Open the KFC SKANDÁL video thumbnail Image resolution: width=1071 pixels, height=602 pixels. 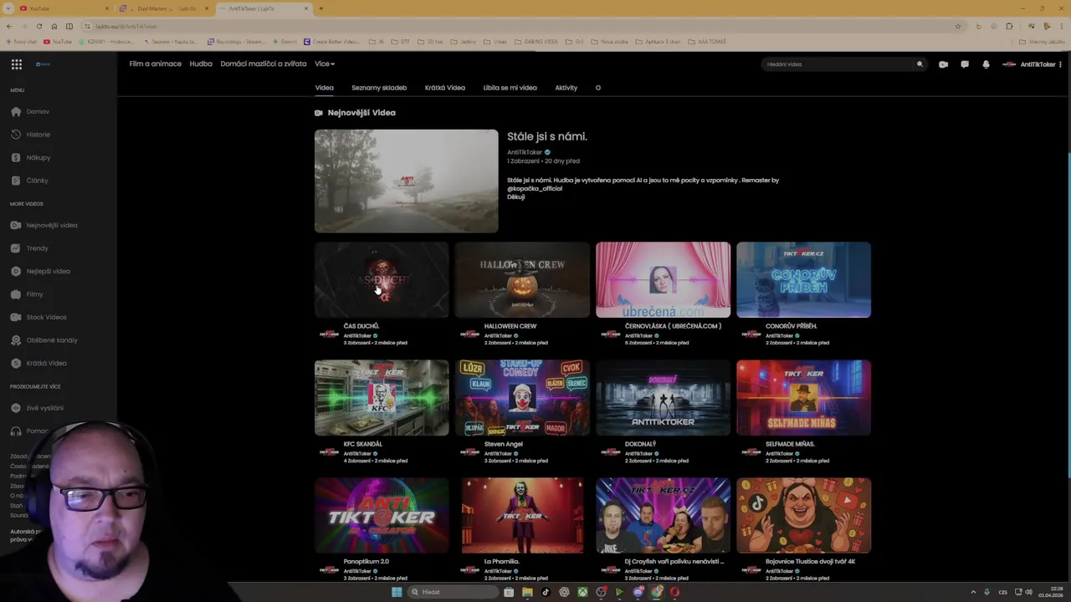pos(382,398)
